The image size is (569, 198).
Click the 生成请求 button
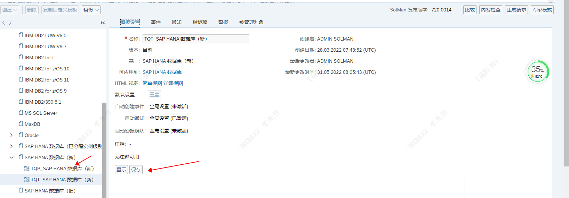click(516, 10)
